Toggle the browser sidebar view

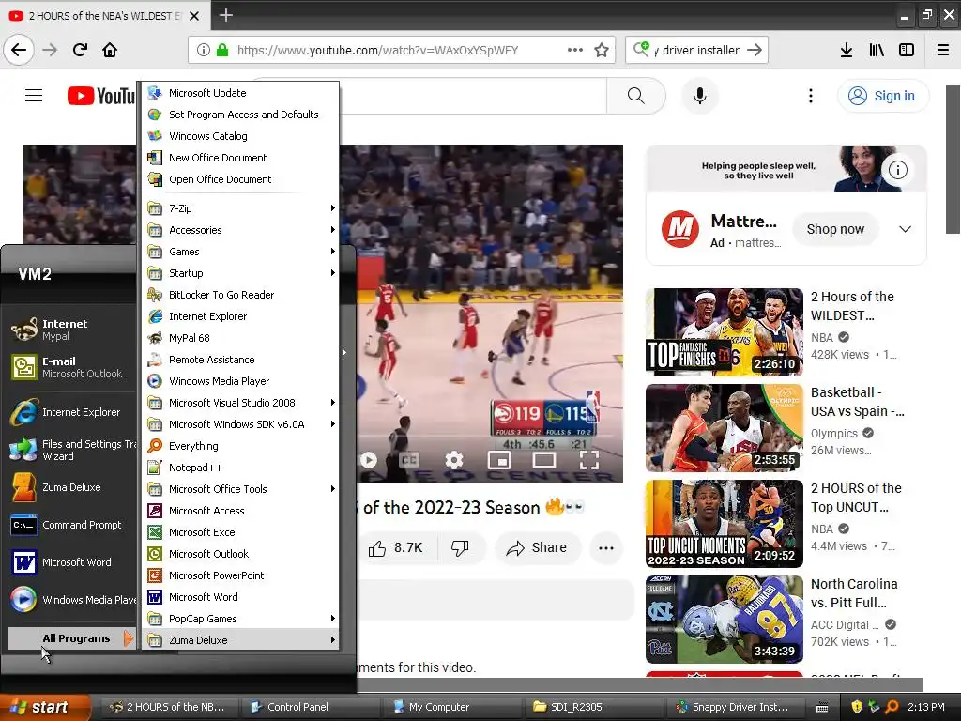tap(907, 51)
